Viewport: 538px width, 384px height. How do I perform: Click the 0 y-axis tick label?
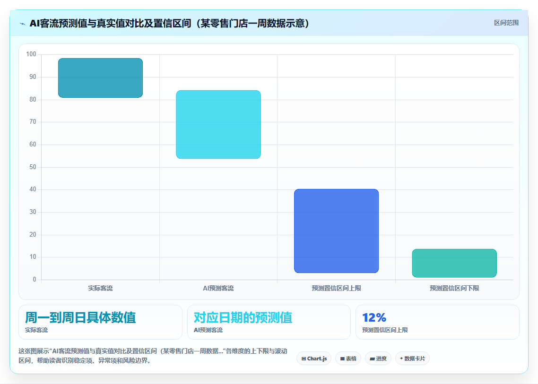[35, 280]
